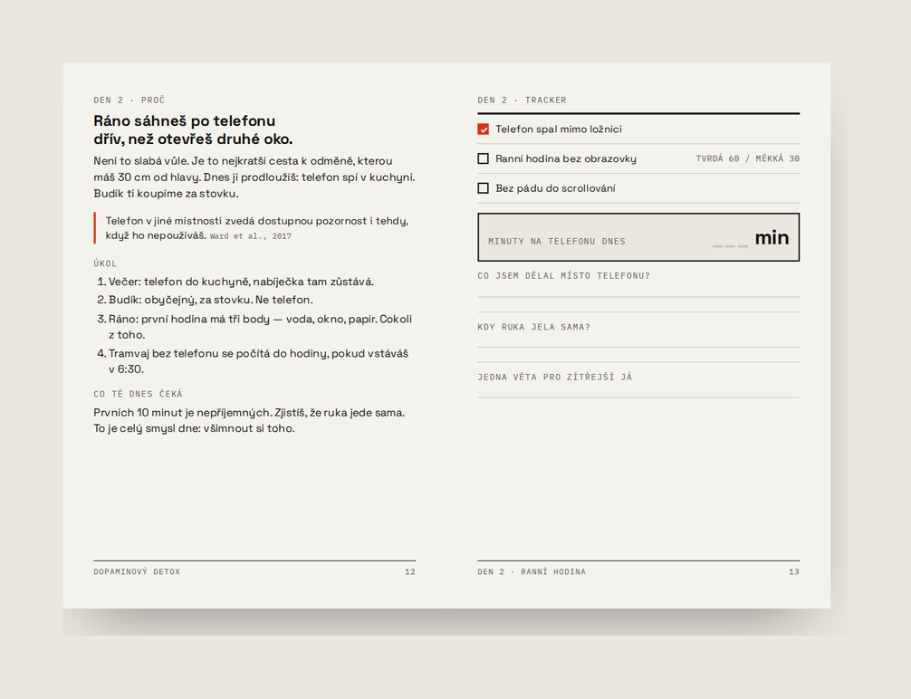Click the paragraph 'Prvních 10 minut je nepříjemných'
This screenshot has width=911, height=699.
click(x=249, y=420)
